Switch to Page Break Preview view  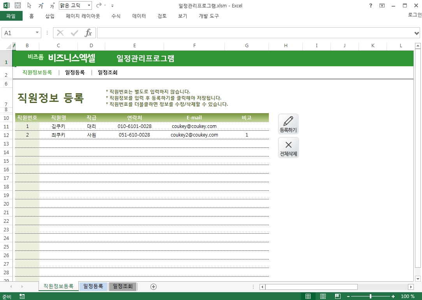pyautogui.click(x=337, y=296)
